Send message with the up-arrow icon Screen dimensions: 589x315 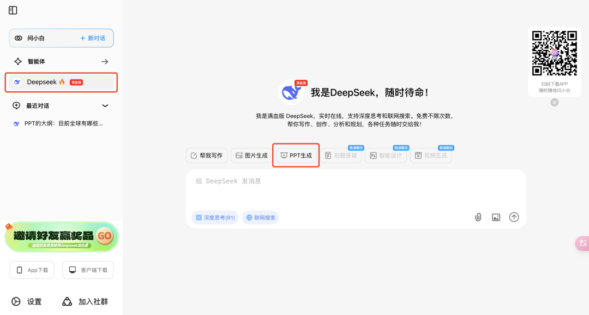point(514,217)
